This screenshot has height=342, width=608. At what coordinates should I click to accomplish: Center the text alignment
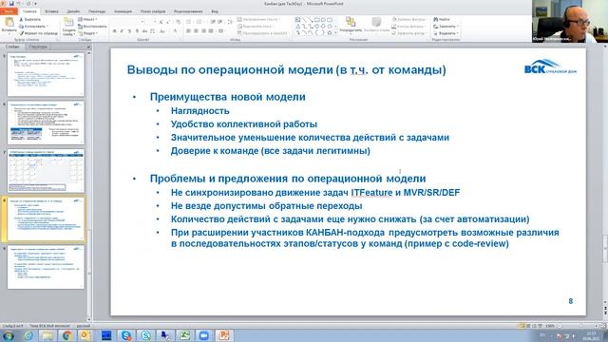point(196,30)
